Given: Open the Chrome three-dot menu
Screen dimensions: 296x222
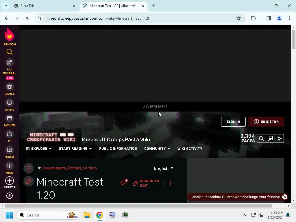Looking at the screenshot, I should point(290,18).
